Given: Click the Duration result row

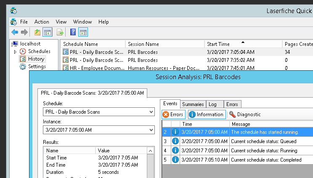Looking at the screenshot, I should pos(95,172).
